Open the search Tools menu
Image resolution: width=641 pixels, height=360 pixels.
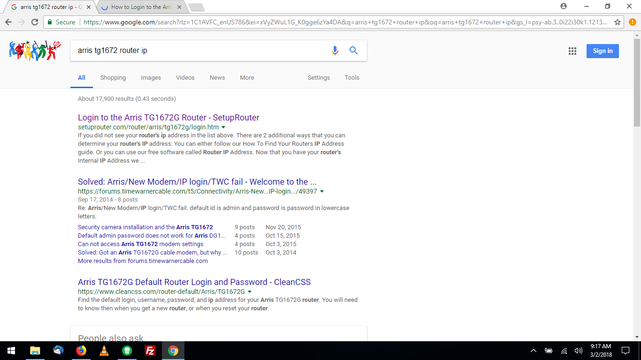(x=352, y=78)
